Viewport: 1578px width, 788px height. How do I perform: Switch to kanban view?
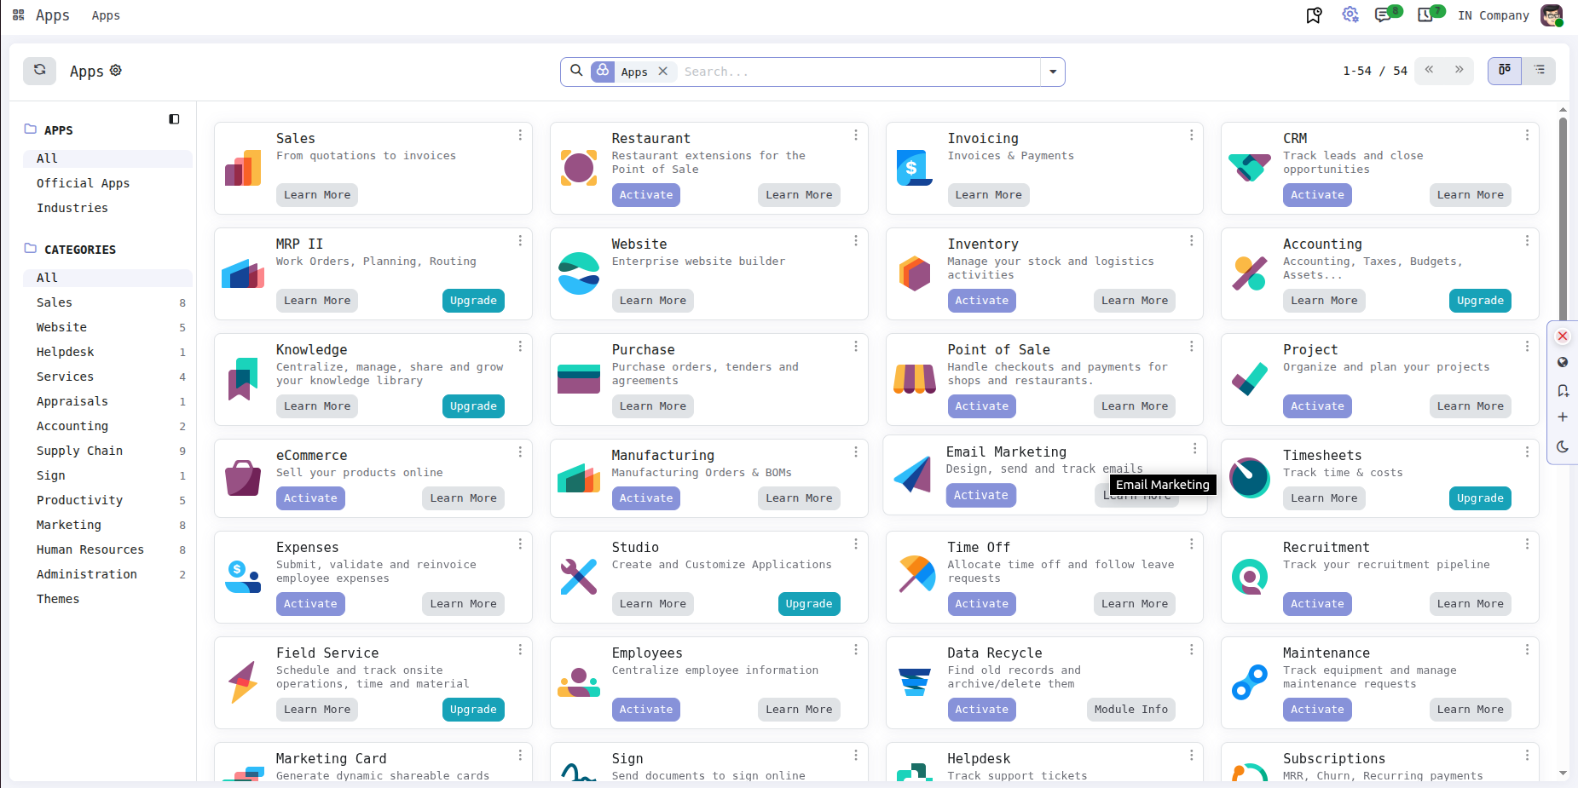(1505, 71)
